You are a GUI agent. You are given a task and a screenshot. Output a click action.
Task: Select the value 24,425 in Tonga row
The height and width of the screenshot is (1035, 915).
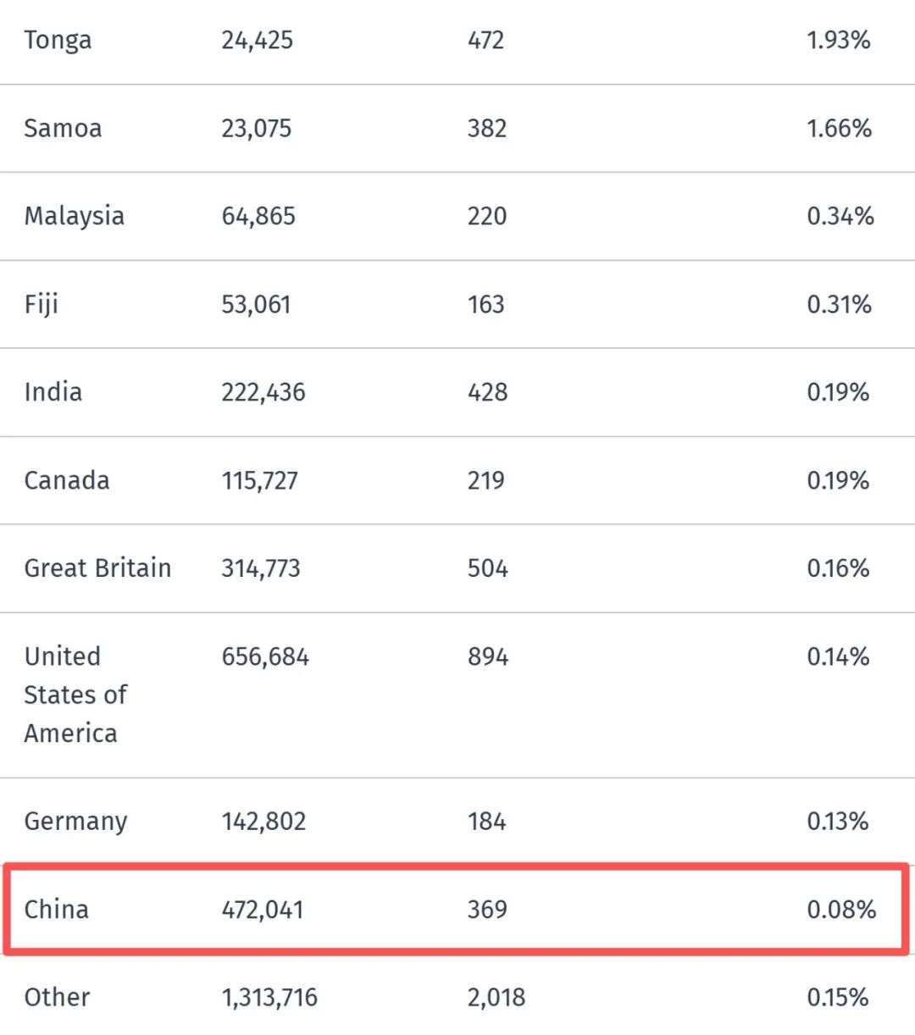coord(257,41)
